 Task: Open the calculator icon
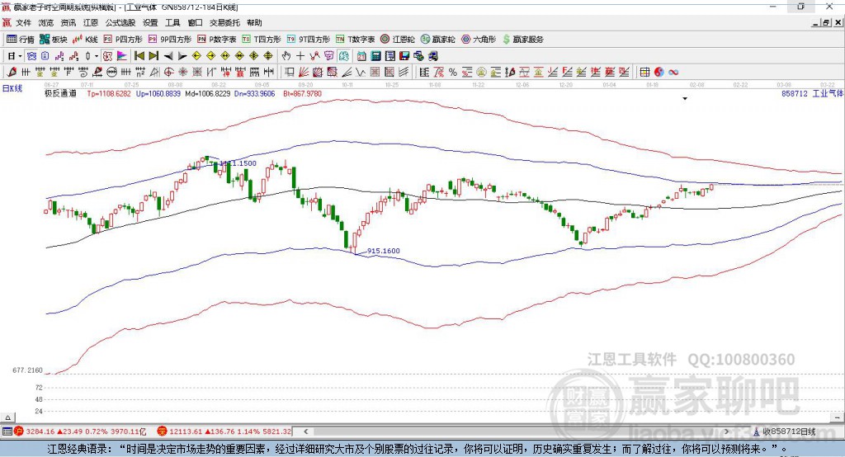pyautogui.click(x=375, y=56)
